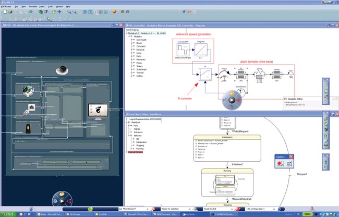Click the What's This help icon
The width and height of the screenshot is (339, 217).
(45, 12)
